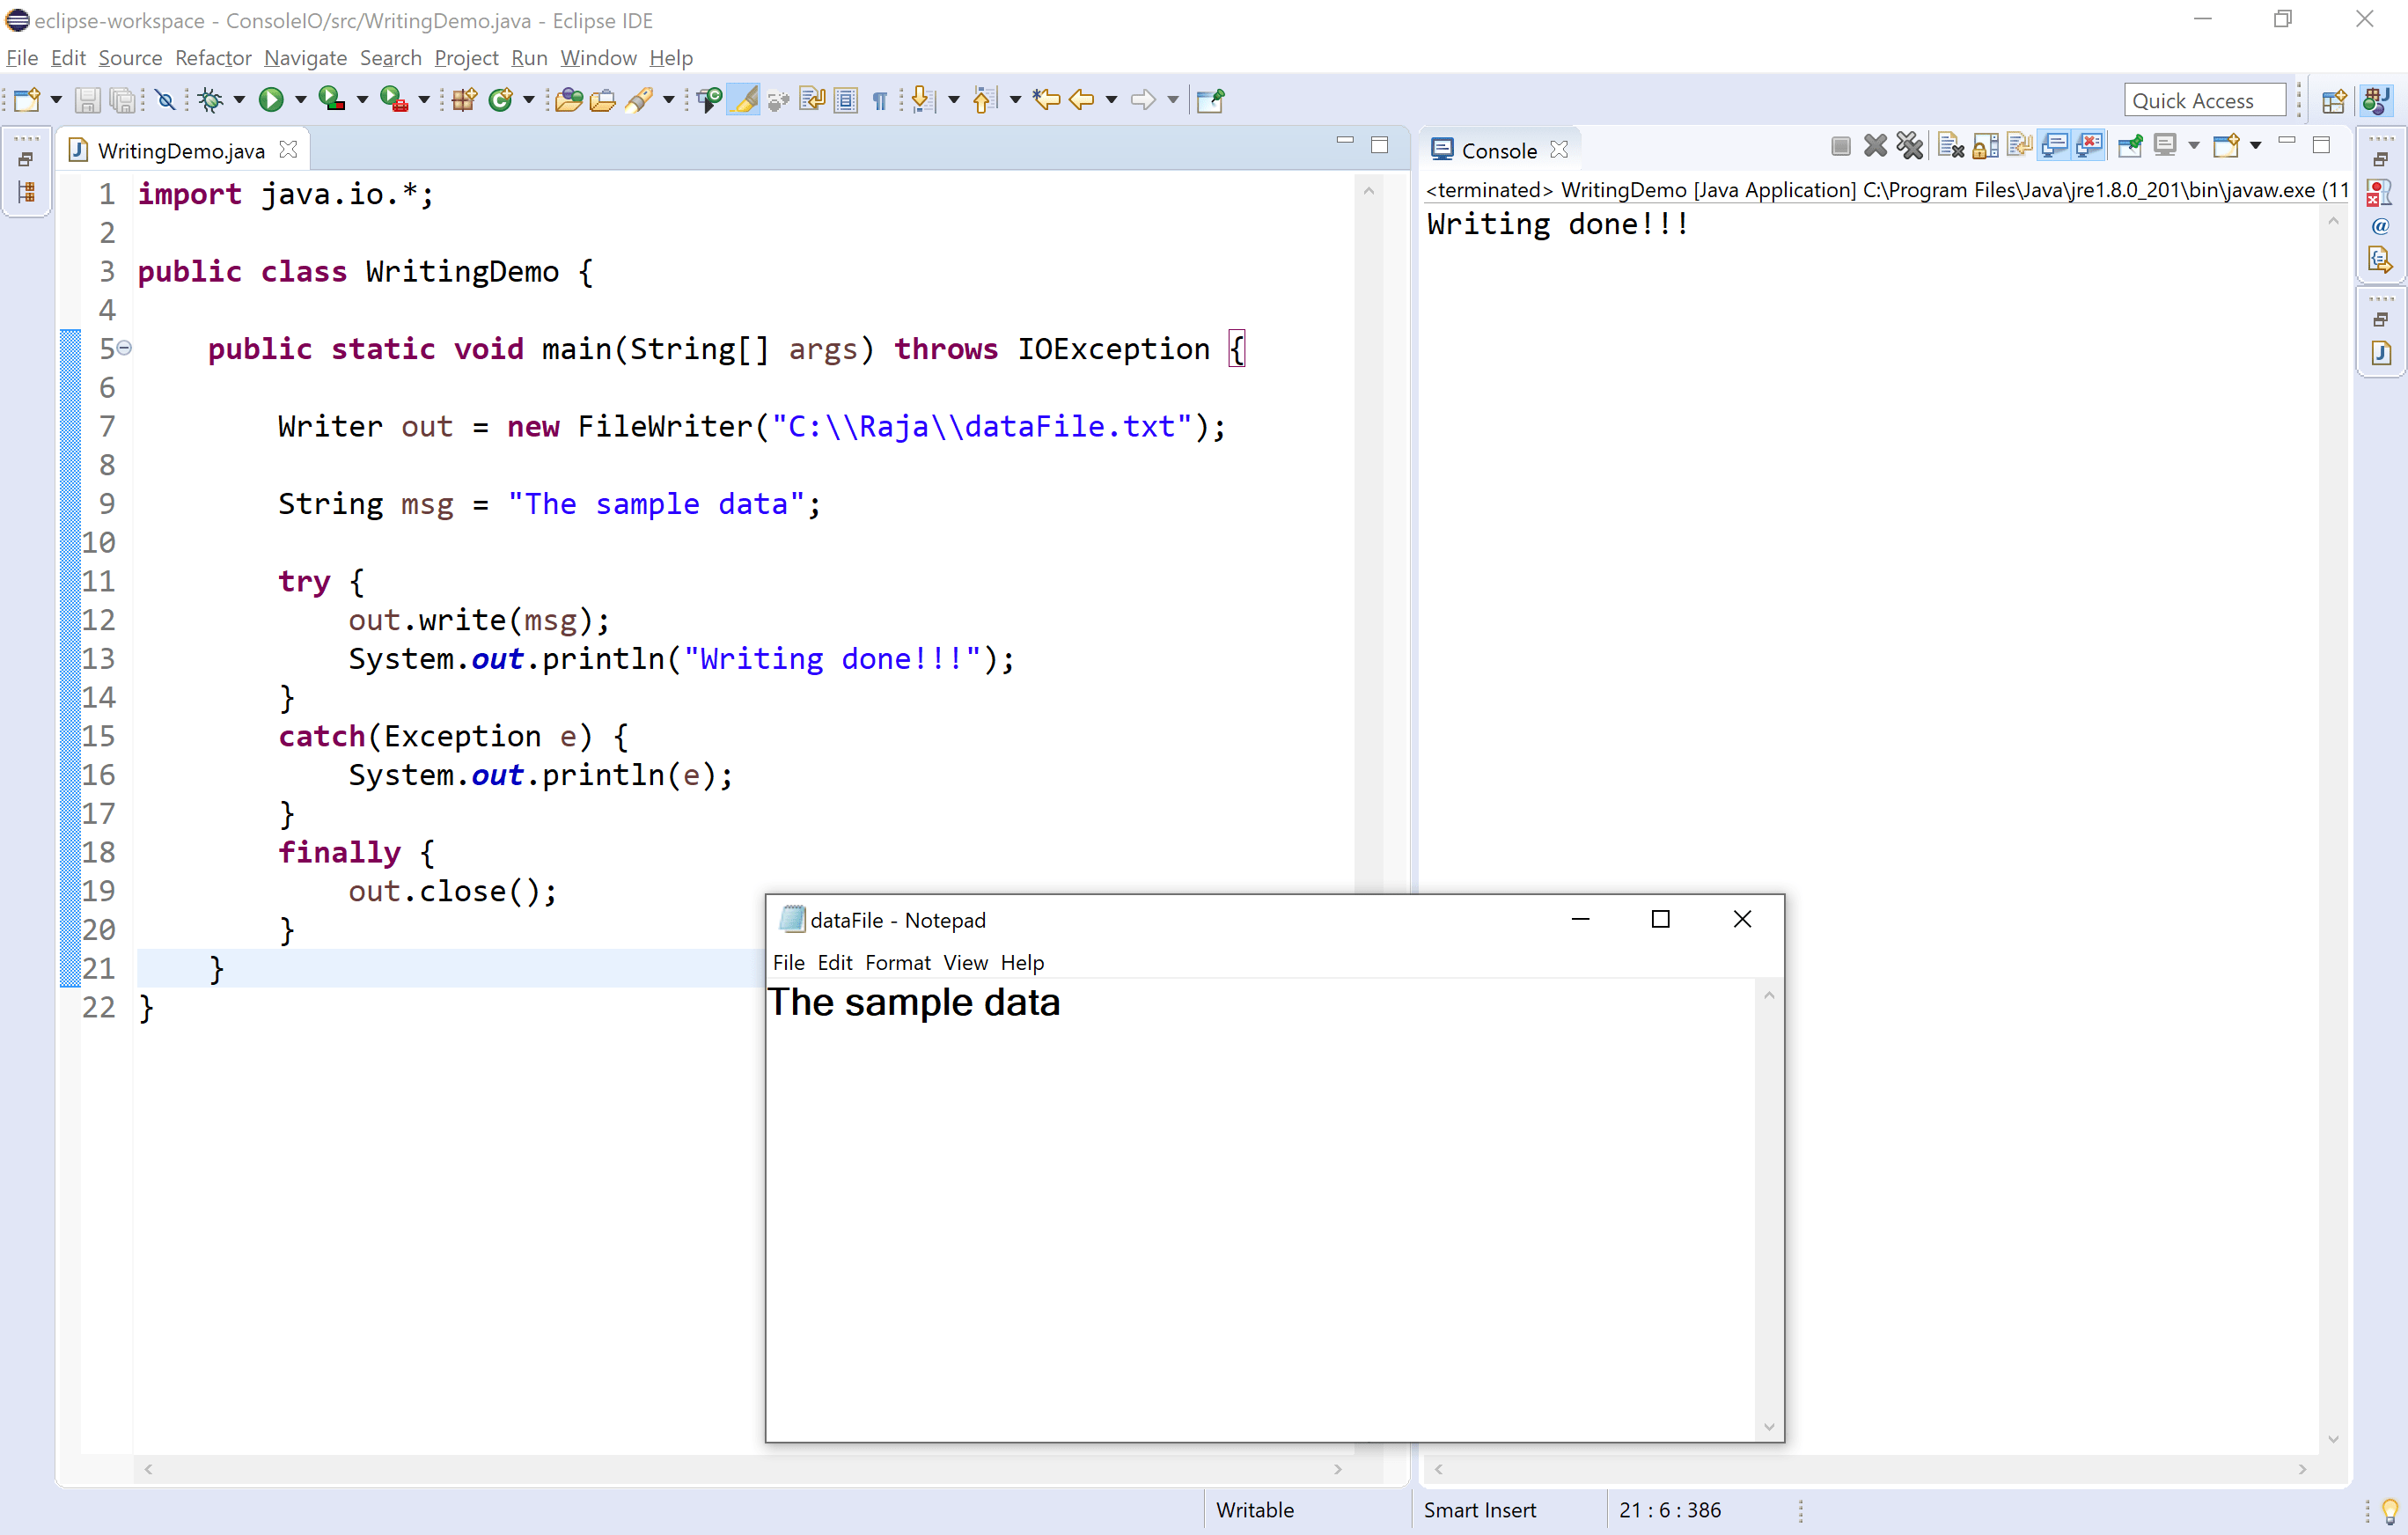This screenshot has height=1535, width=2408.
Task: Click the Notepad vertical scrollbar down arrow
Action: pyautogui.click(x=1768, y=1427)
